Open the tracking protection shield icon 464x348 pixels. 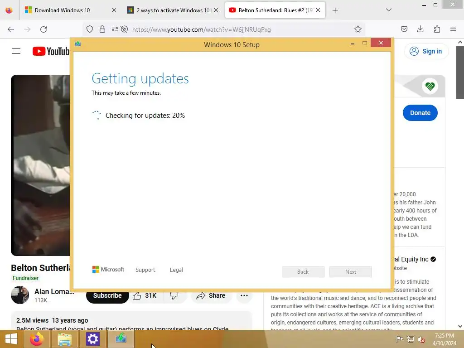click(x=90, y=29)
